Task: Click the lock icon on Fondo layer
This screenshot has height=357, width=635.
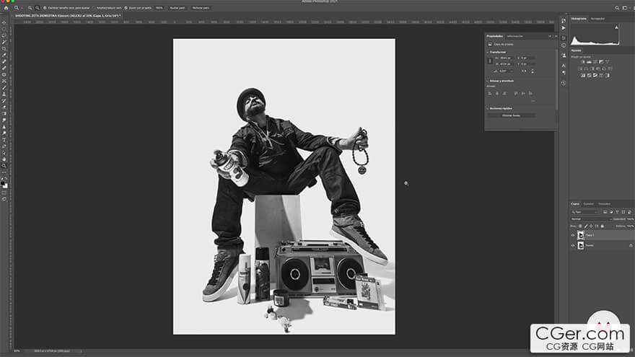Action: tap(630, 245)
